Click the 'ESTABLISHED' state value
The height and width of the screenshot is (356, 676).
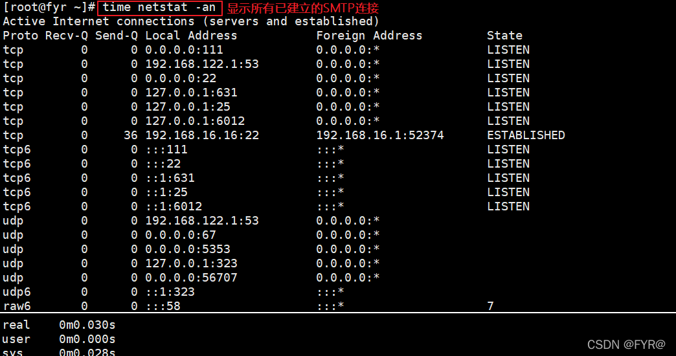[526, 135]
